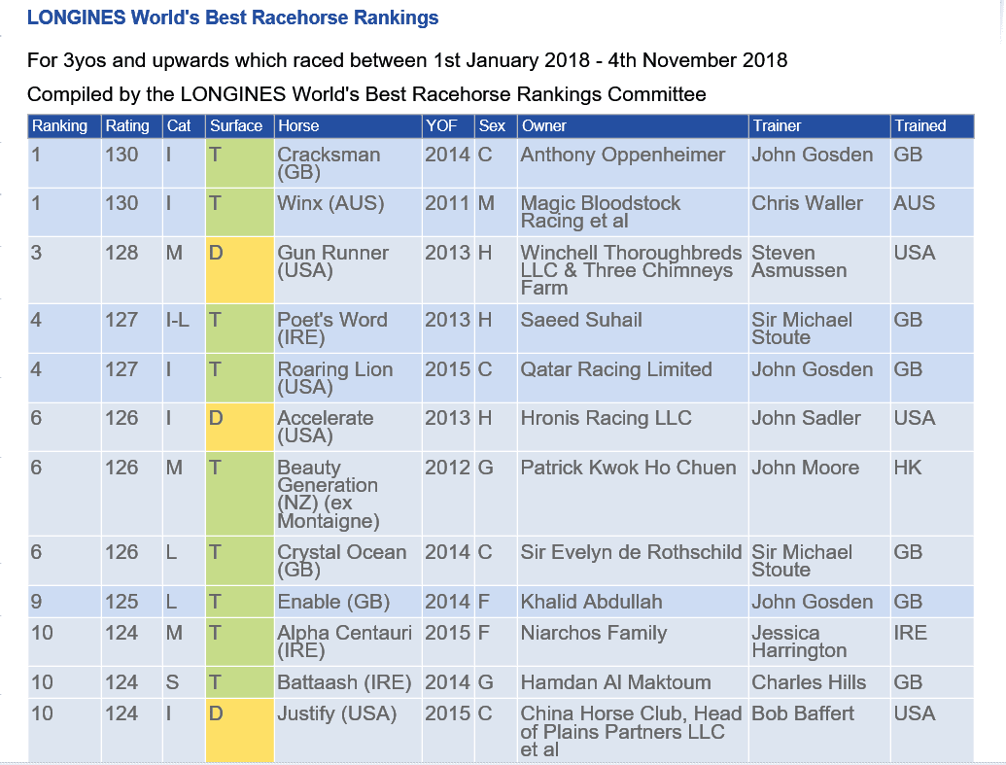Click owner "Patrick Kwok Ho Chuen"
The width and height of the screenshot is (1006, 765).
628,468
